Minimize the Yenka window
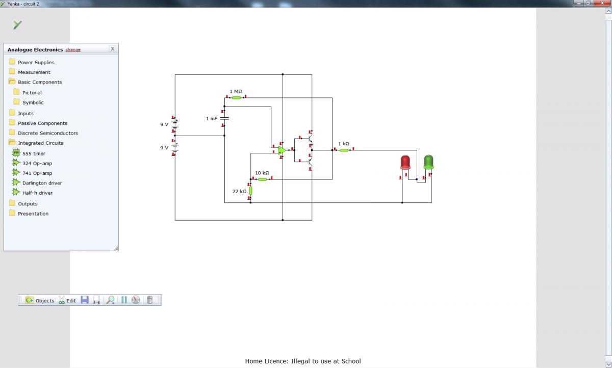The image size is (612, 368). pos(578,3)
